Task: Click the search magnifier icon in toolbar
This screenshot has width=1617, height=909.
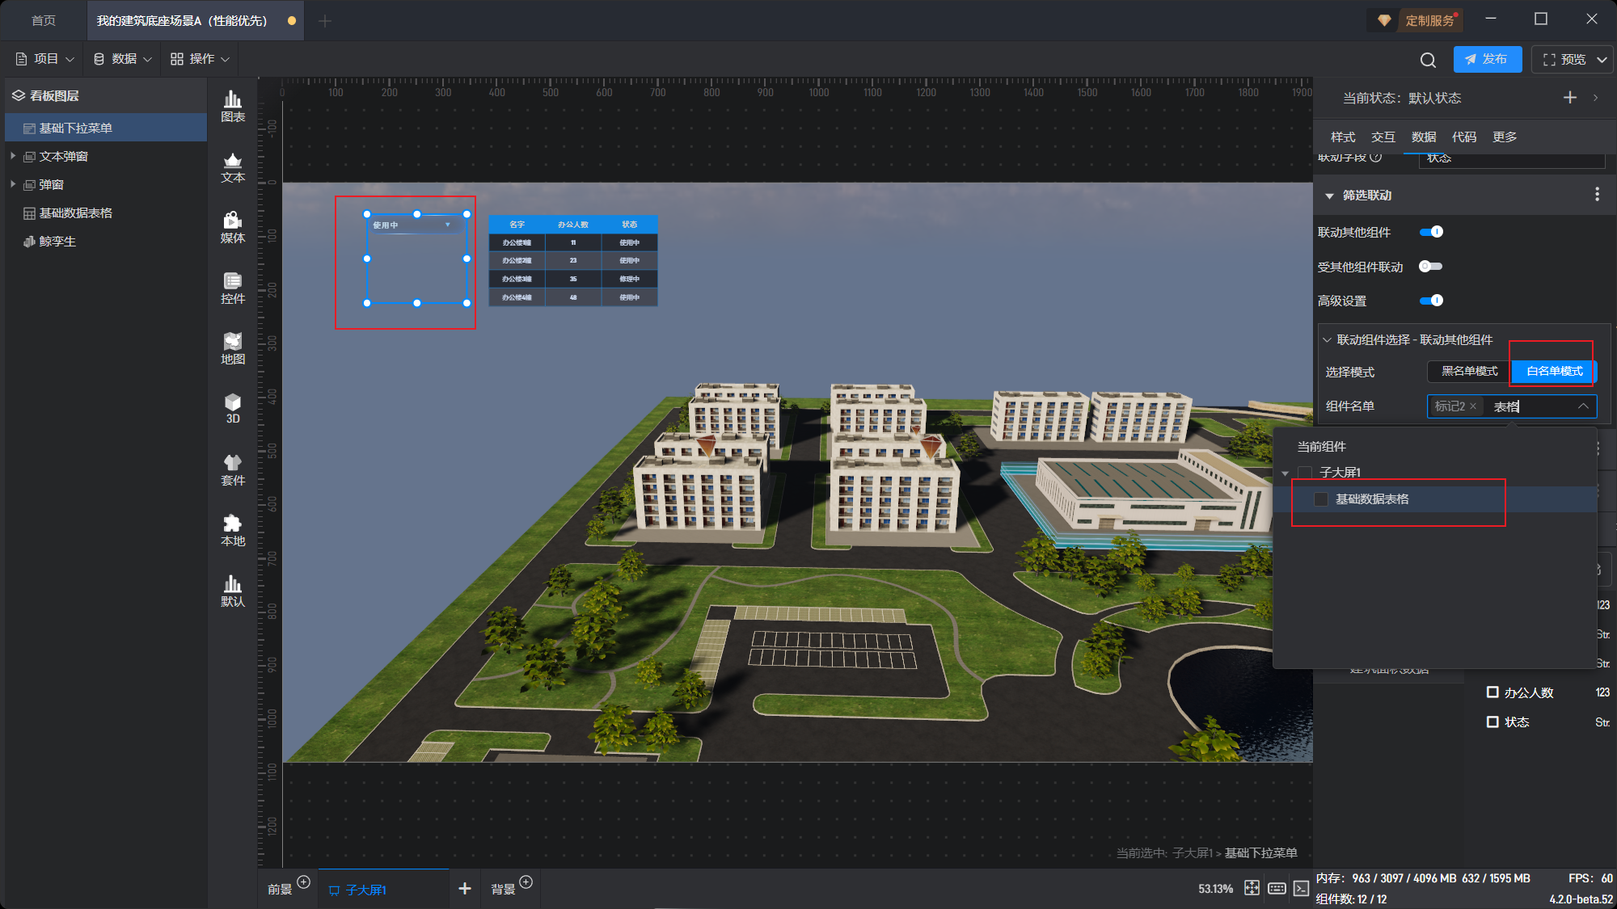Action: pos(1428,60)
